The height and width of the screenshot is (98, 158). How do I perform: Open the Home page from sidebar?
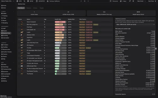click(x=4, y=5)
